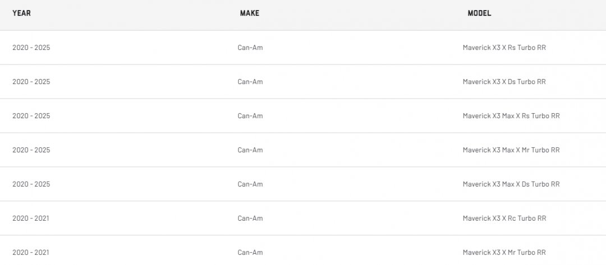Image resolution: width=606 pixels, height=265 pixels.
Task: Select Can-Am beside Maverick X3 X Rc Turbo RR
Action: point(250,218)
